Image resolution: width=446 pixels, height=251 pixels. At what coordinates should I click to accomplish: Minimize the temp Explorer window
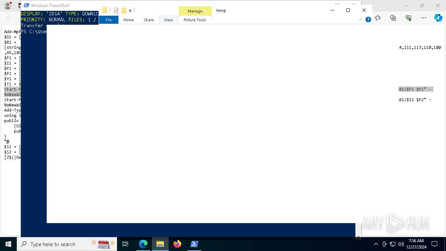332,10
